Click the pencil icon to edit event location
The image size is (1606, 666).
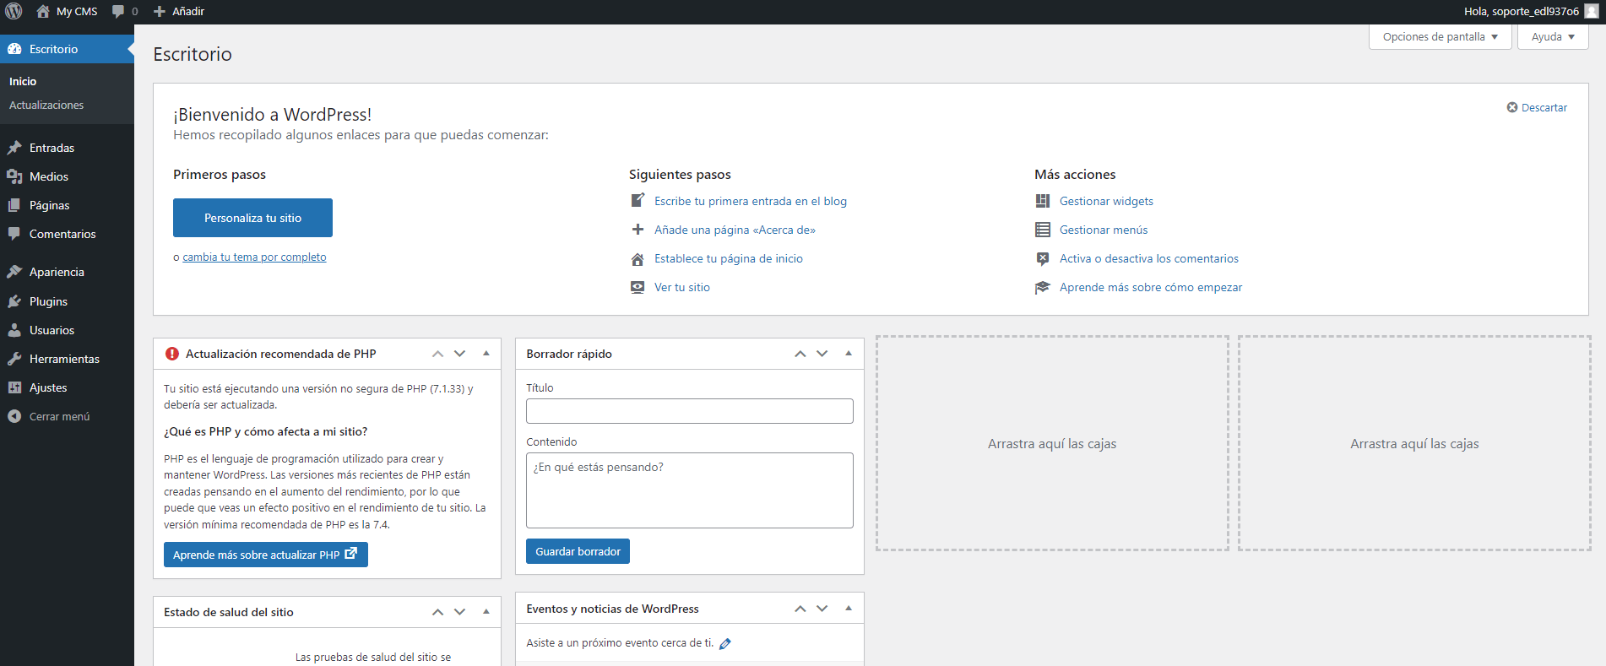pos(725,643)
